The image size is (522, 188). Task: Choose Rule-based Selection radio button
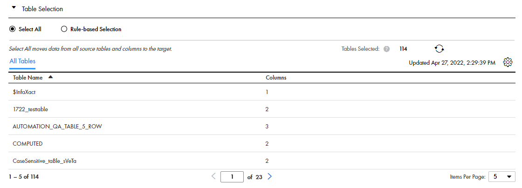pyautogui.click(x=64, y=29)
